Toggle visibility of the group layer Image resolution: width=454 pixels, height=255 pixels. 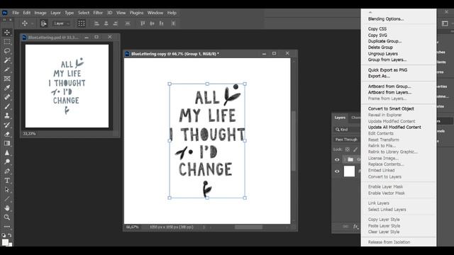337,159
